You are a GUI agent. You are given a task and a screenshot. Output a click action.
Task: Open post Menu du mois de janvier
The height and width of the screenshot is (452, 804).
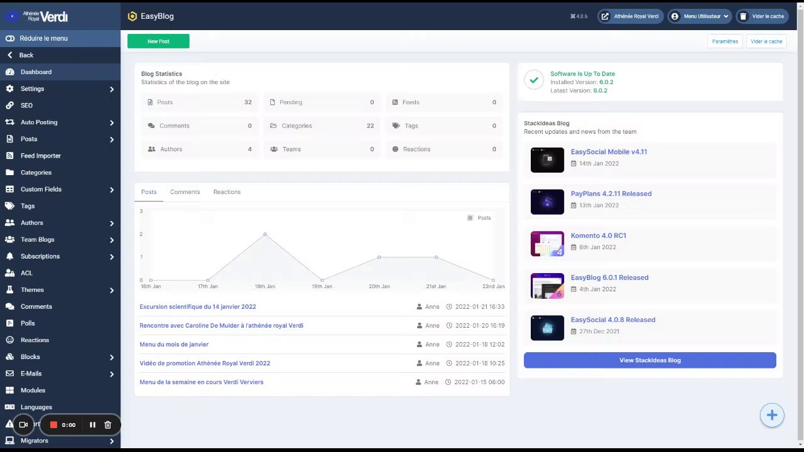pos(174,345)
